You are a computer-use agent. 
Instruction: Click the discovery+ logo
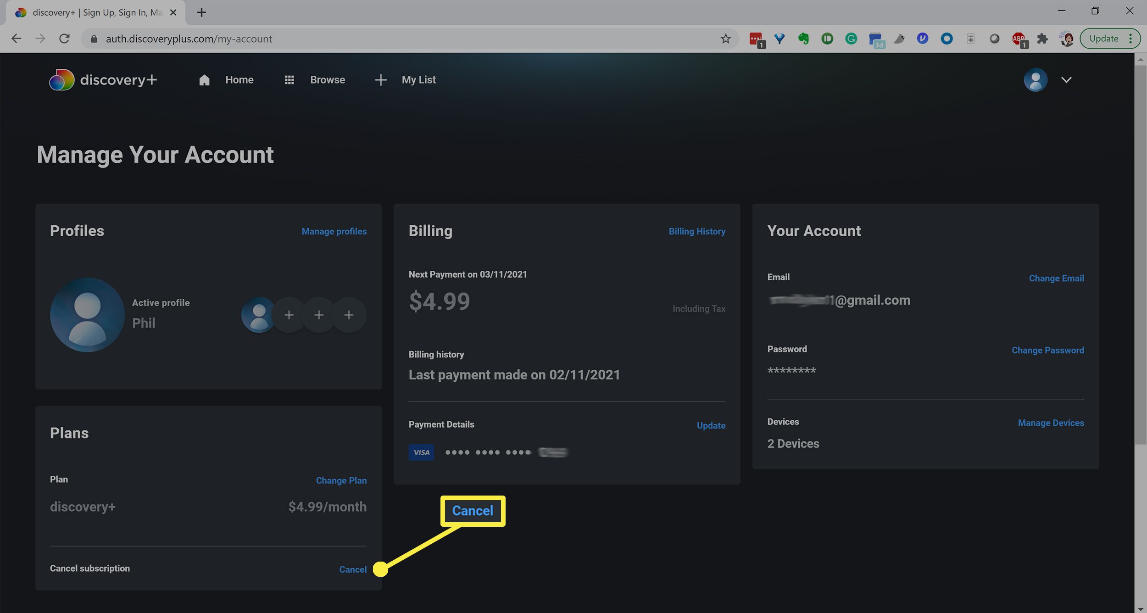pos(103,80)
